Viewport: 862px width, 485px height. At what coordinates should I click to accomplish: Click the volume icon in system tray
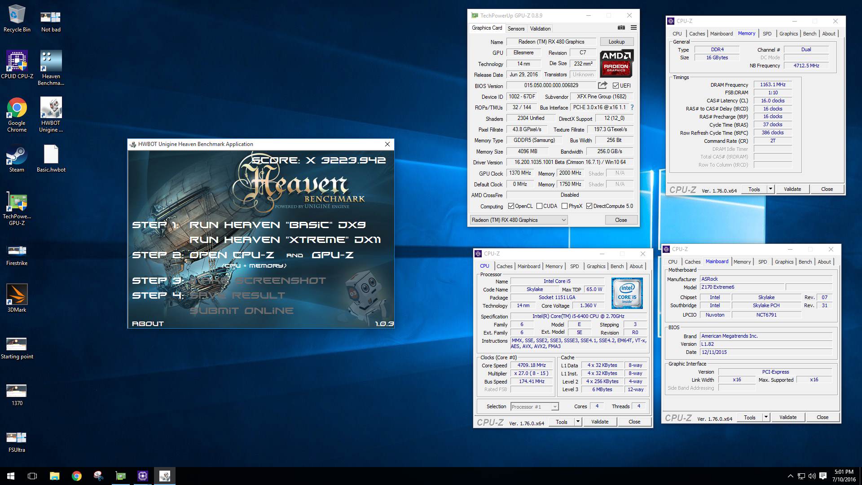(x=812, y=476)
